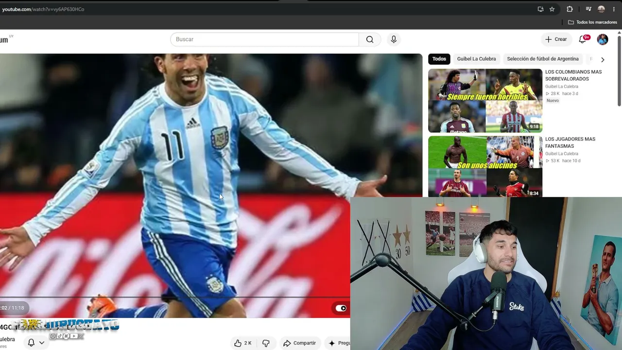Open the media controls icon in Chrome toolbar
622x350 pixels.
tap(588, 9)
